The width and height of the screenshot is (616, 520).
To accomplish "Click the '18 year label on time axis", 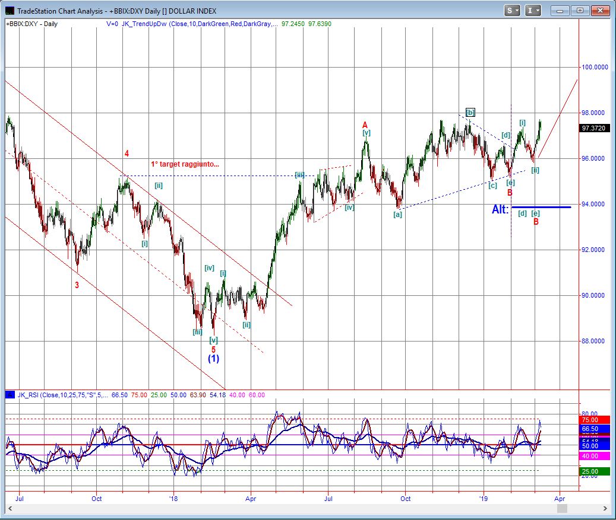I will pyautogui.click(x=173, y=499).
